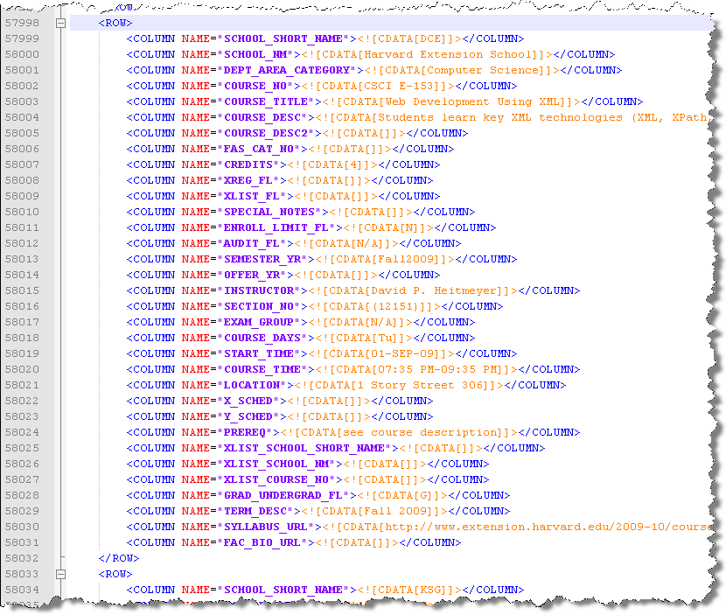Click the XLIST_SCHOOL_NM attribute name
This screenshot has height=615, width=726.
tap(276, 464)
